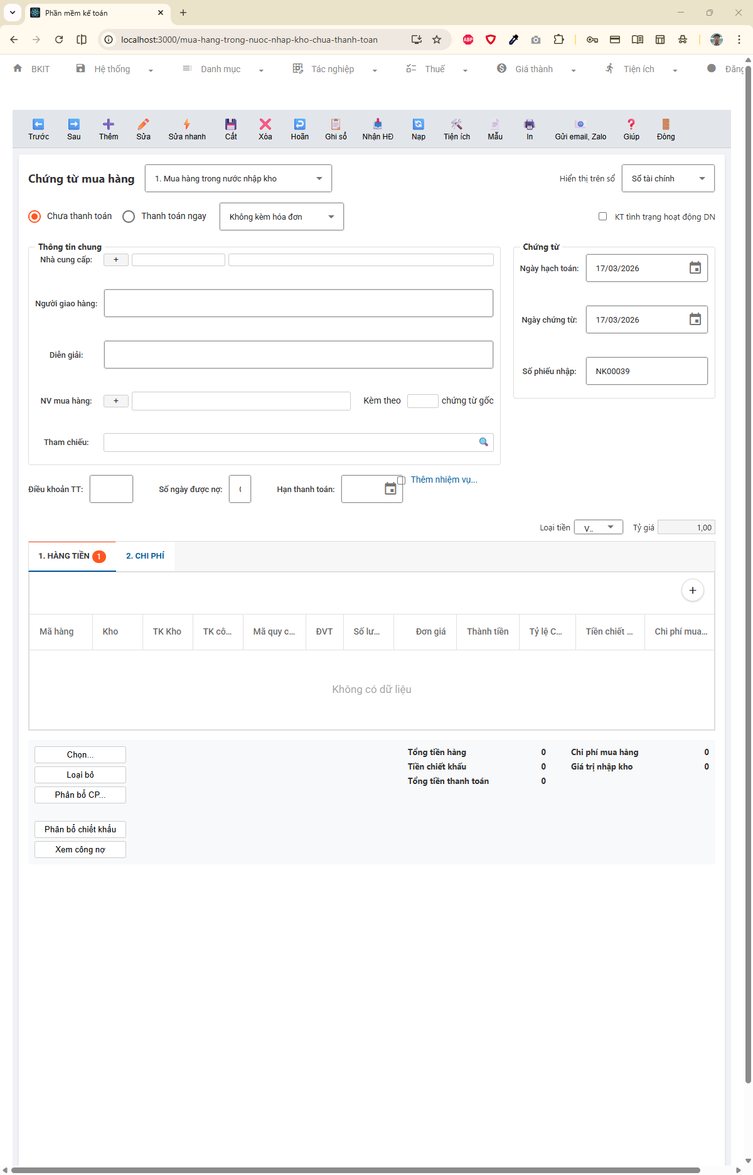753x1175 pixels.
Task: Click the In printer icon
Action: click(530, 124)
